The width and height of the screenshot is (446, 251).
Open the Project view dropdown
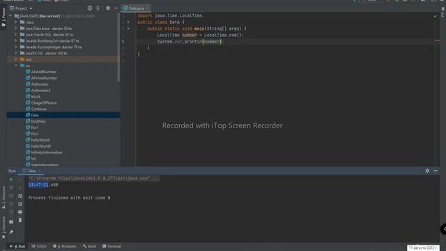tap(22, 8)
